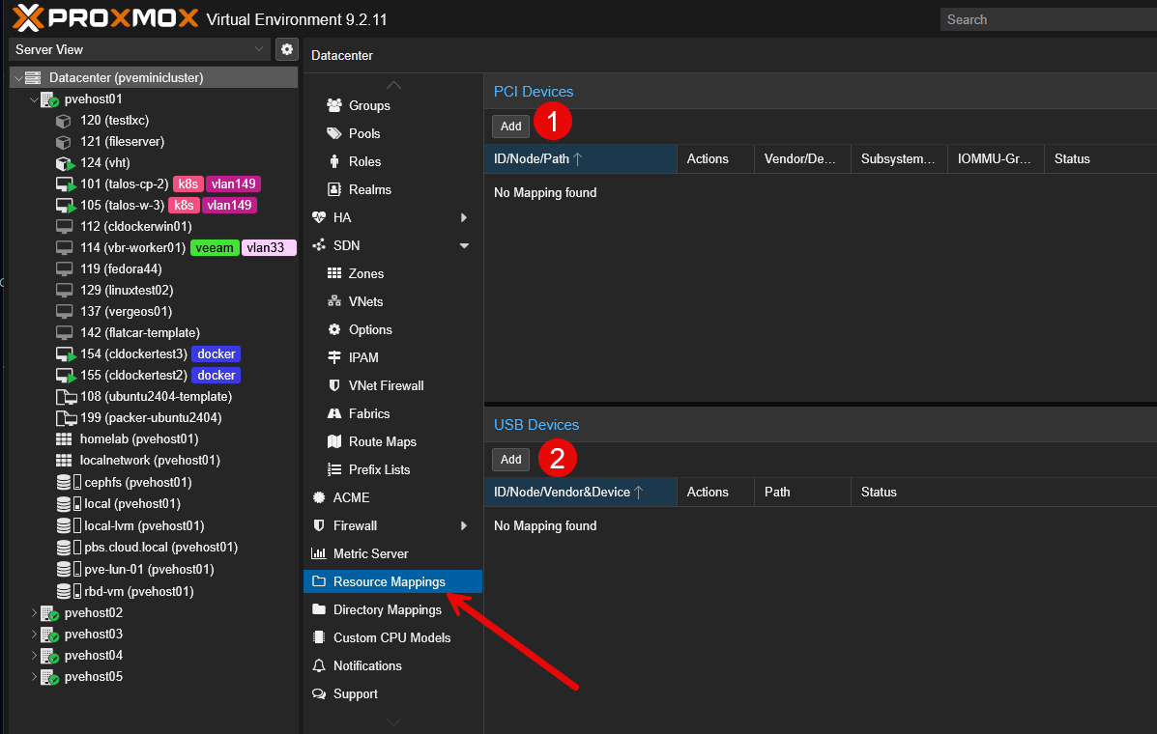Click the Datacenter breadcrumb title
Image resolution: width=1157 pixels, height=734 pixels.
(x=341, y=55)
